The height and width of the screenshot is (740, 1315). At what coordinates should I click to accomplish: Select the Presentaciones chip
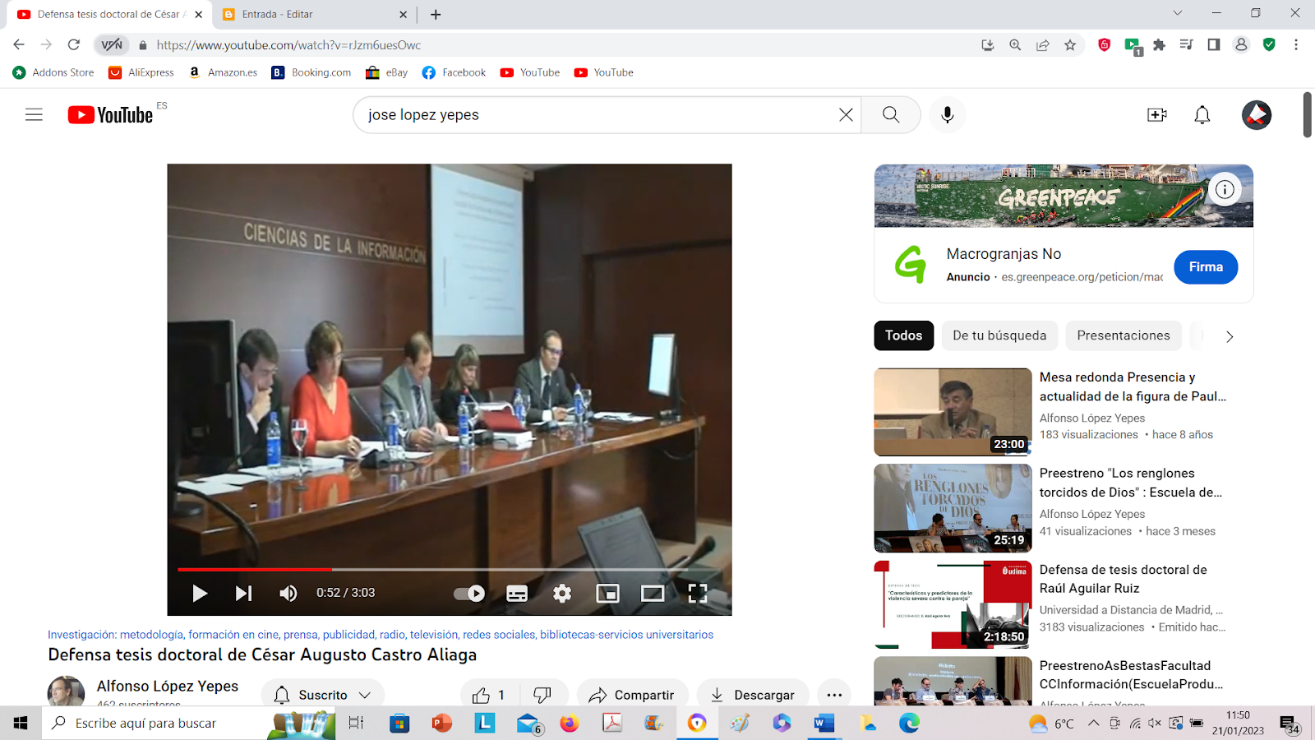pyautogui.click(x=1124, y=335)
